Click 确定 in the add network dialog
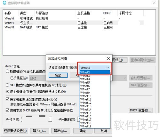Image resolution: width=160 pixels, height=137 pixels. 58,75
